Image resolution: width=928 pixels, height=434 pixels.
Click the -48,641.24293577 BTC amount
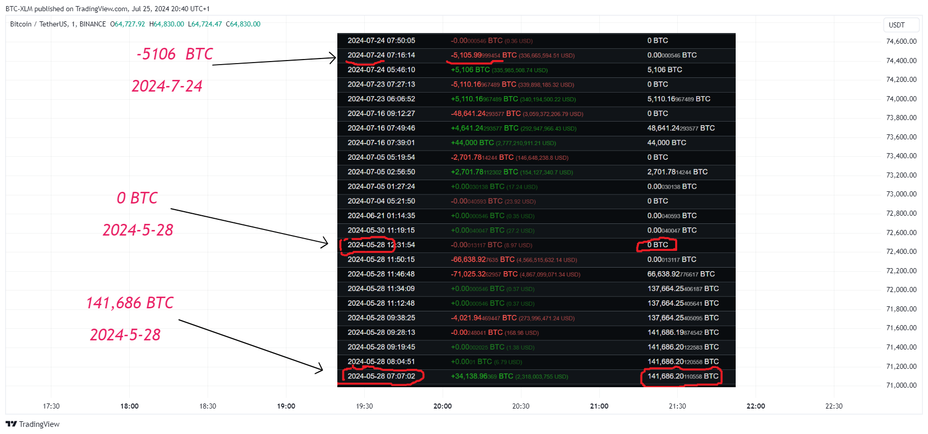(x=486, y=113)
